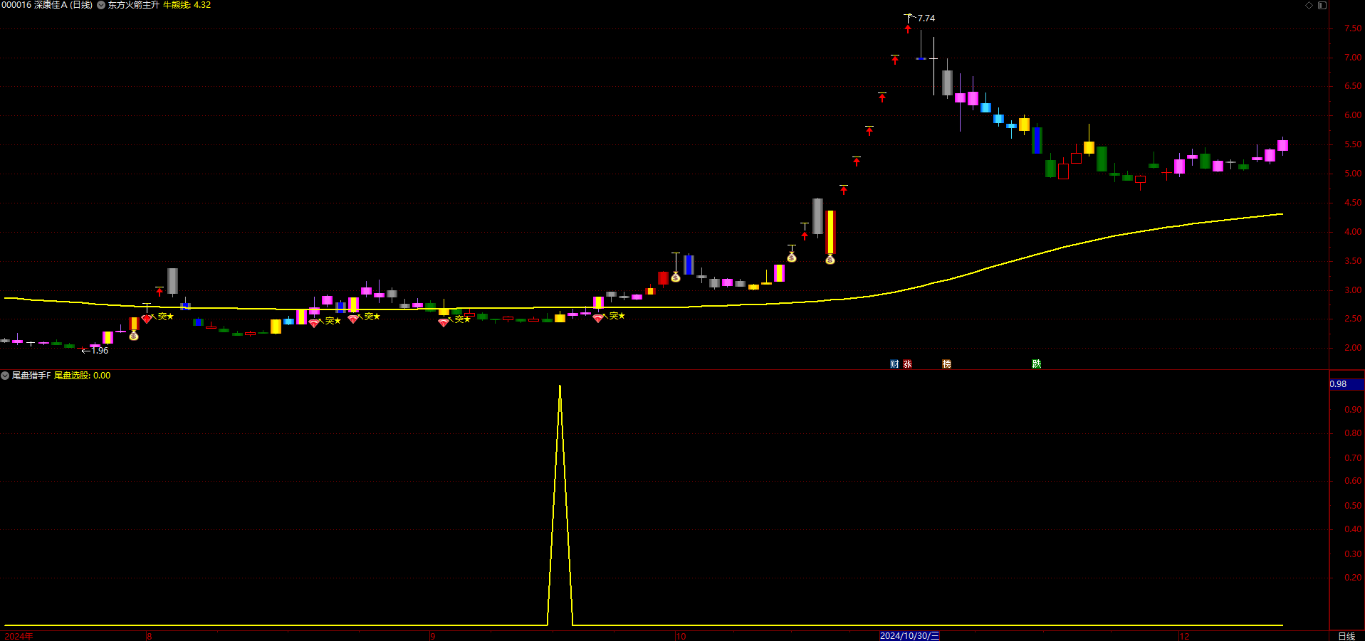Screen dimensions: 1365x641
Task: Select the stock title 000016 深康佳A (日线)
Action: click(x=47, y=5)
